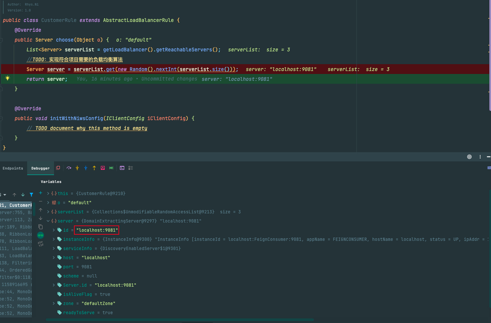This screenshot has width=491, height=323.
Task: Click the target Show Options icon
Action: click(x=469, y=157)
